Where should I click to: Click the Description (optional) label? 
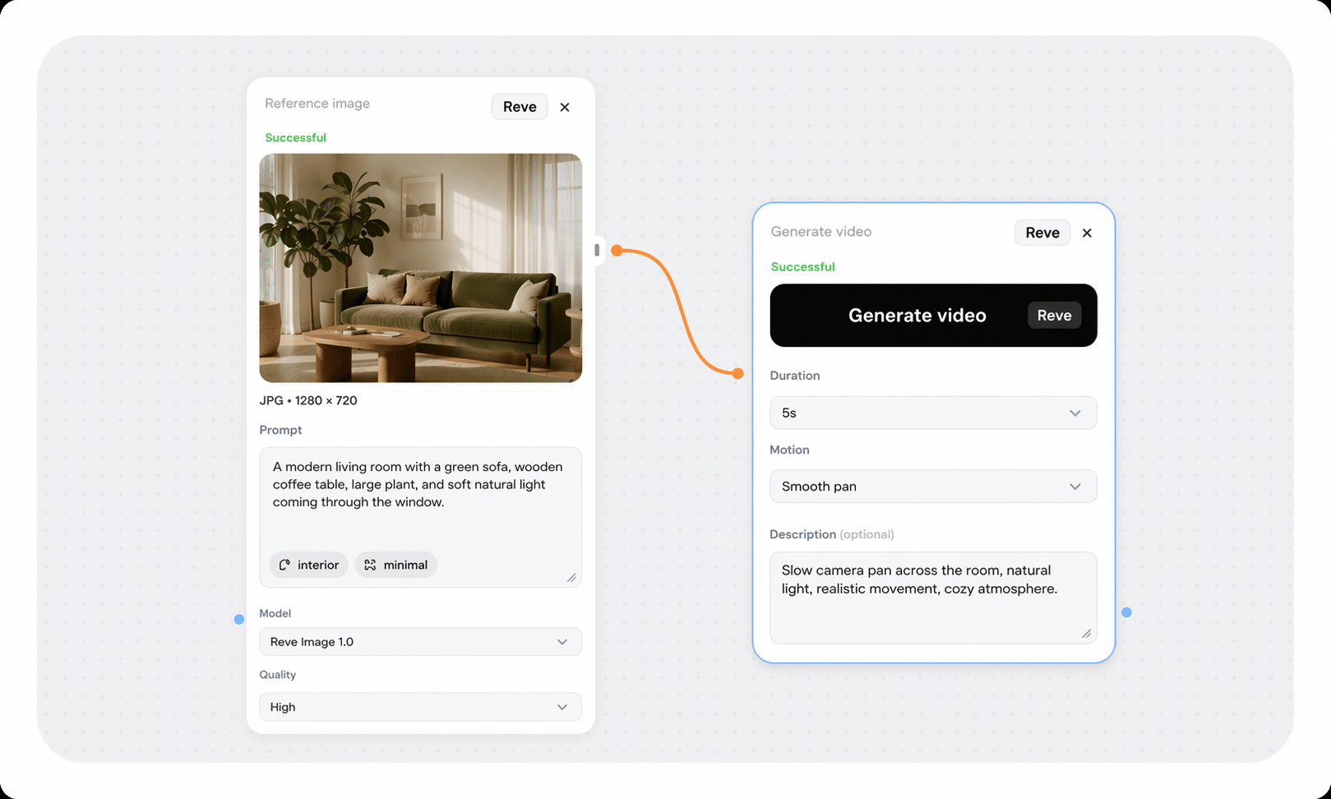832,534
